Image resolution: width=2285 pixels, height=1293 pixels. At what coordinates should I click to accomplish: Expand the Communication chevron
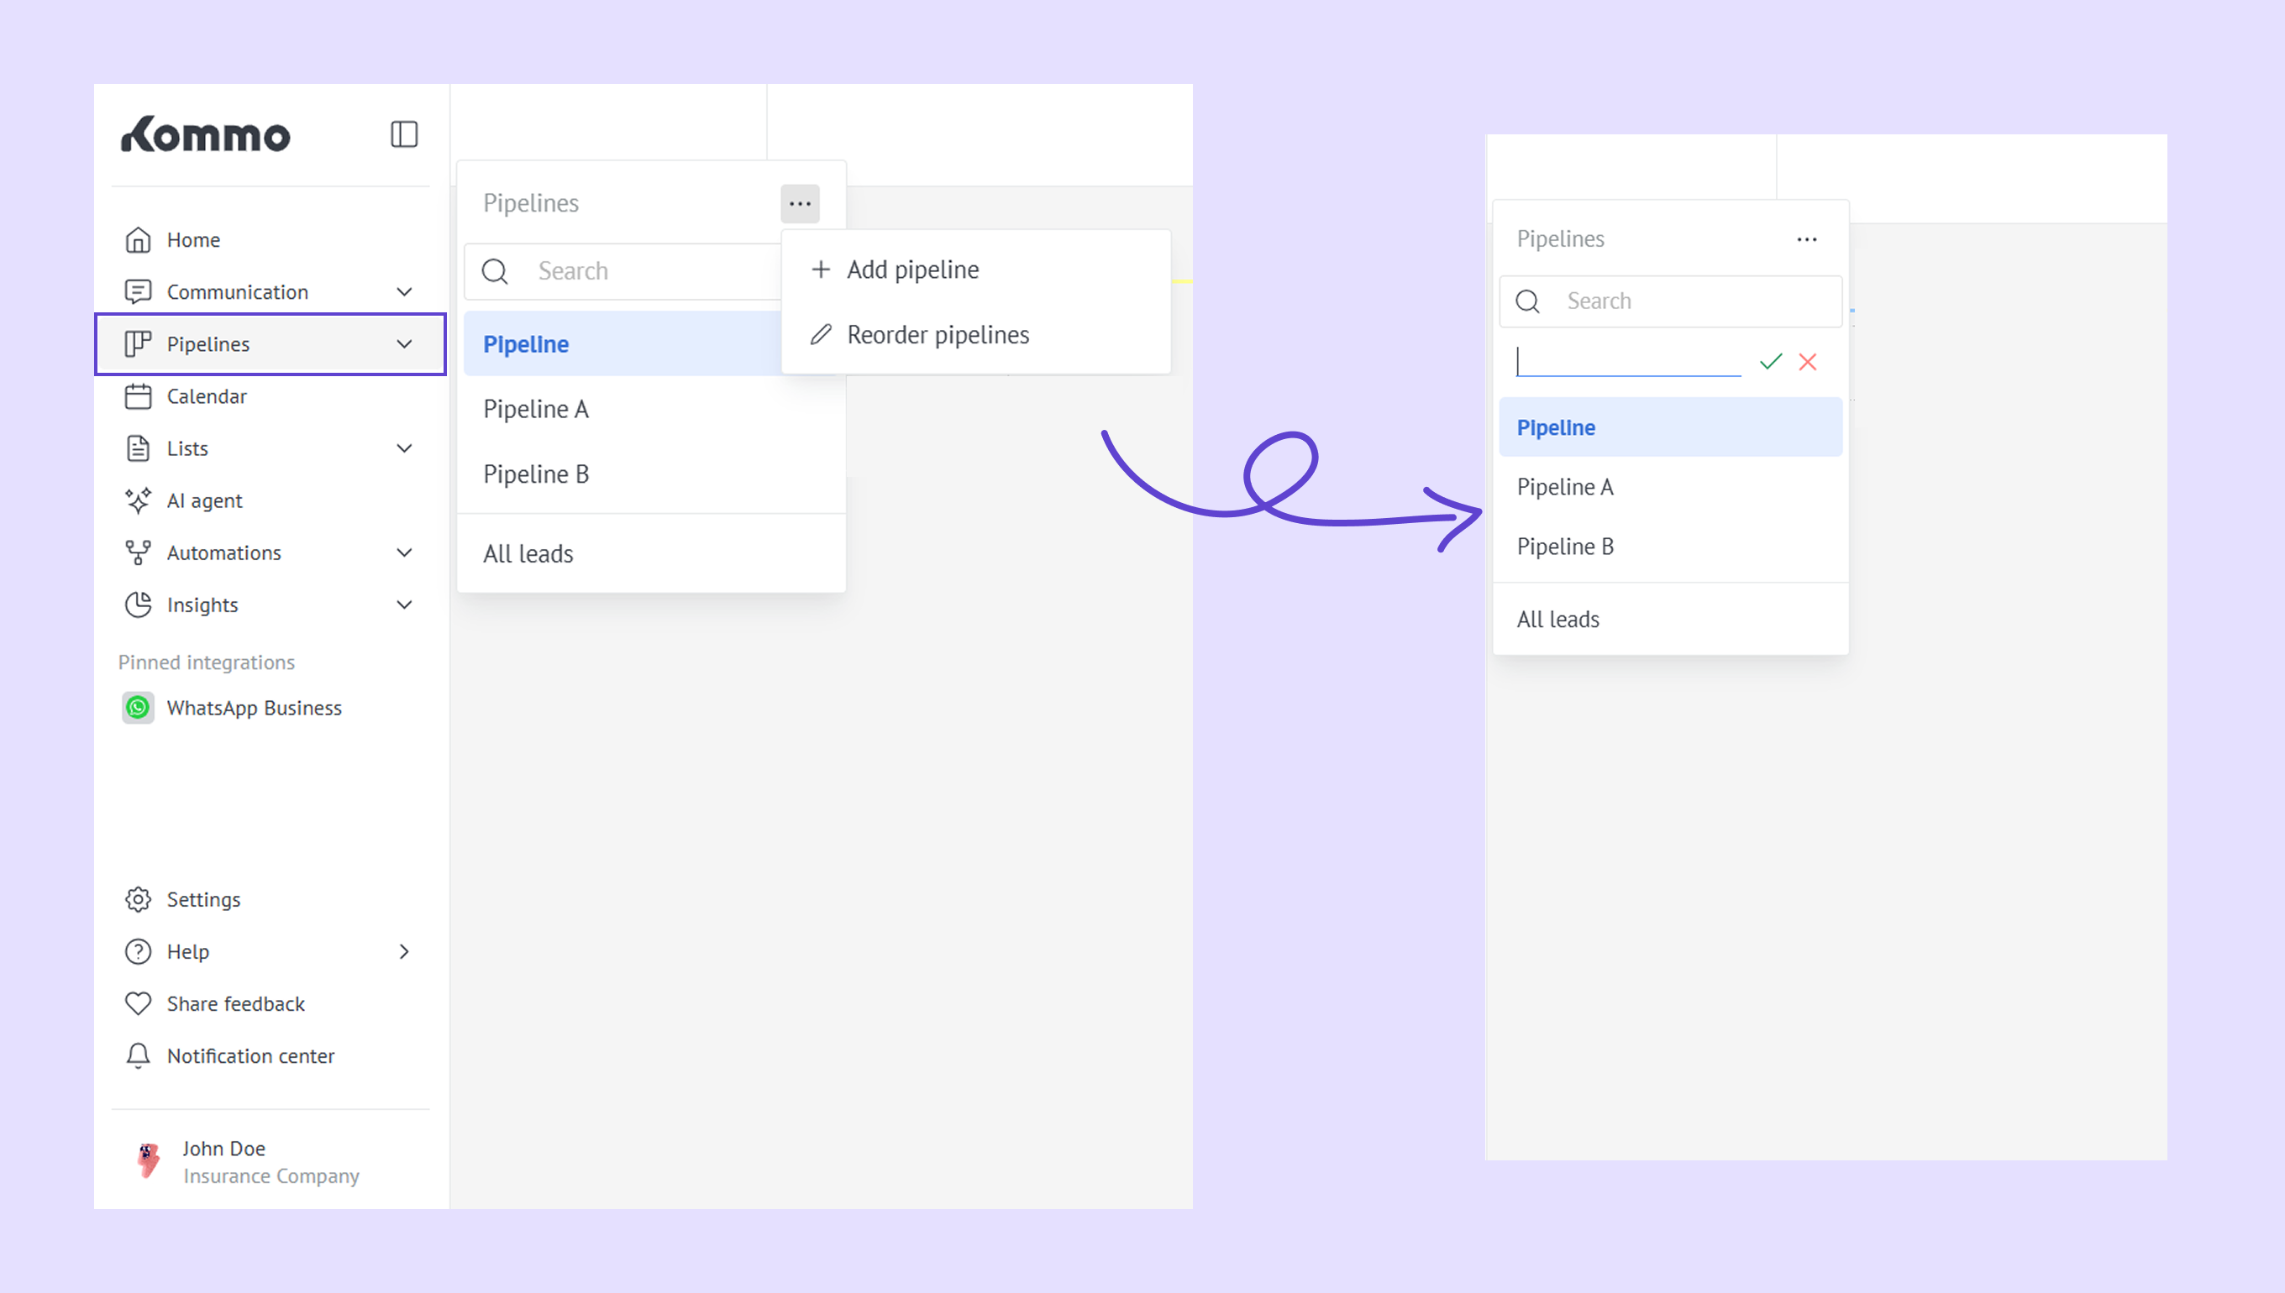[404, 291]
